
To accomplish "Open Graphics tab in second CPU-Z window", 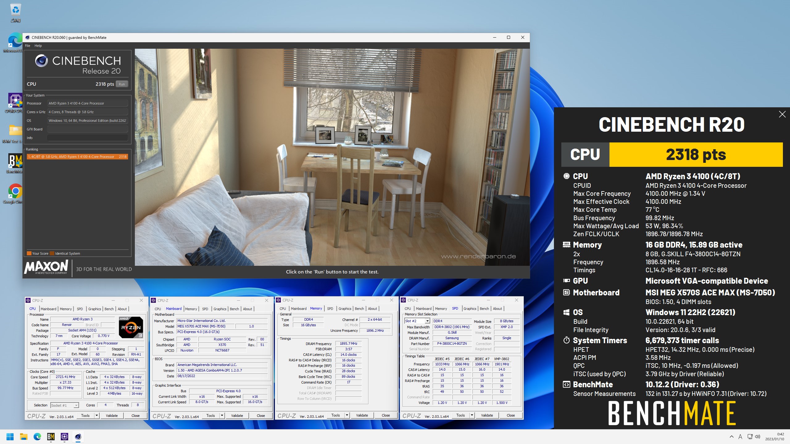I will (220, 309).
